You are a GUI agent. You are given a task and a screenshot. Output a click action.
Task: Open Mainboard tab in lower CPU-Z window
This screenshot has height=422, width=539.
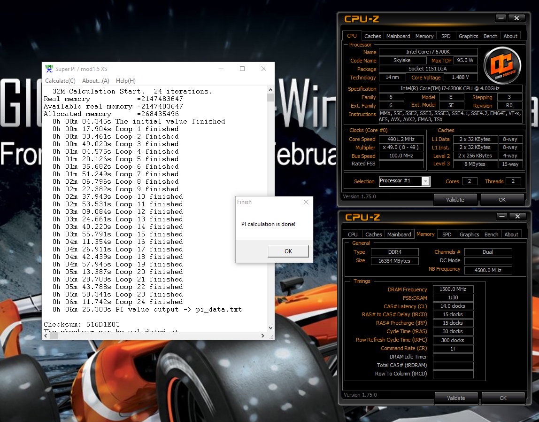(399, 234)
